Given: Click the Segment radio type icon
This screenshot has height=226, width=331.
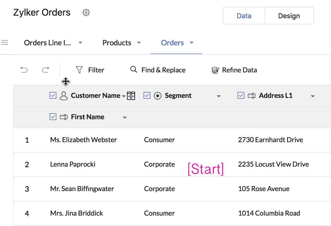Looking at the screenshot, I should coord(158,96).
